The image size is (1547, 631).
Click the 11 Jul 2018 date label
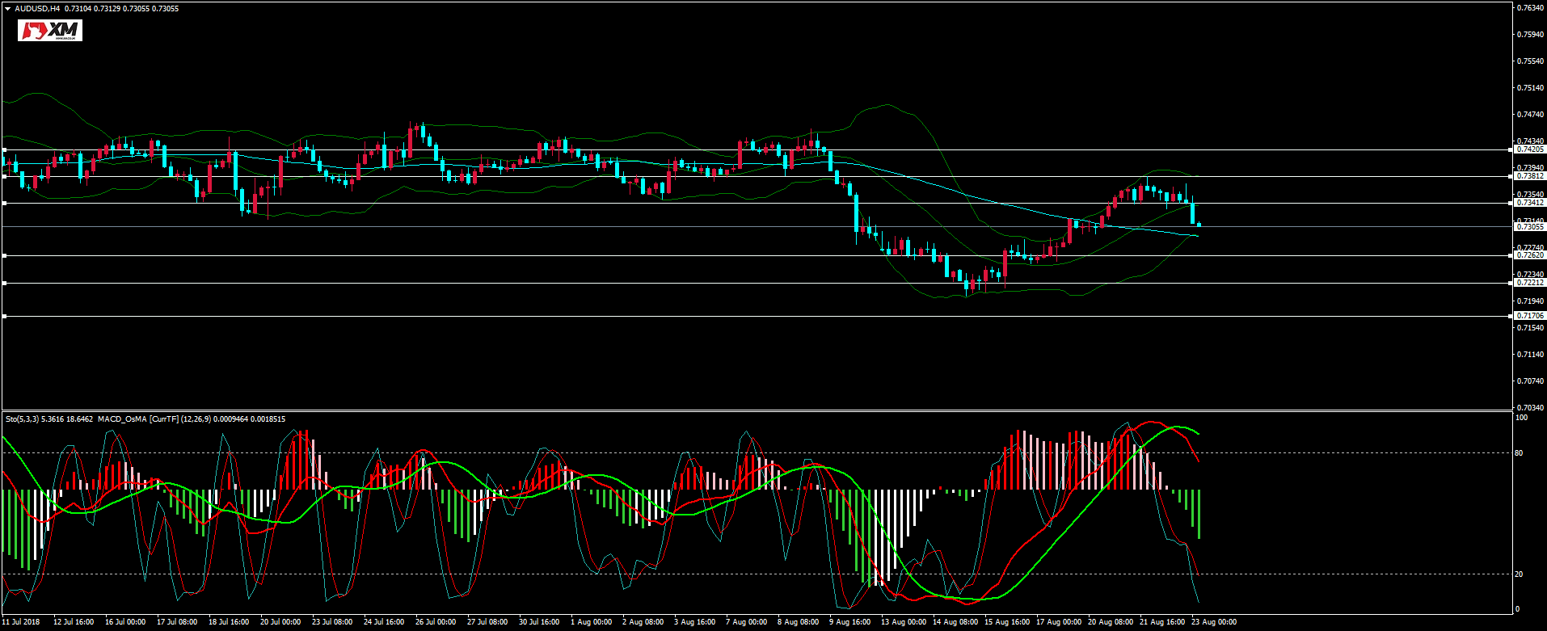point(21,622)
